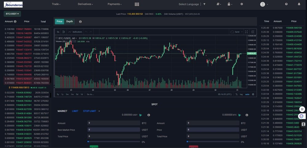The height and width of the screenshot is (148, 307).
Task: Take a chart snapshot with camera icon
Action: 253,32
